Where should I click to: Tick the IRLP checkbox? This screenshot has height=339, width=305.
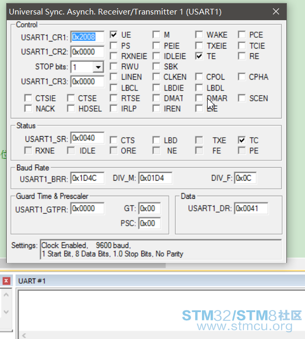click(113, 109)
